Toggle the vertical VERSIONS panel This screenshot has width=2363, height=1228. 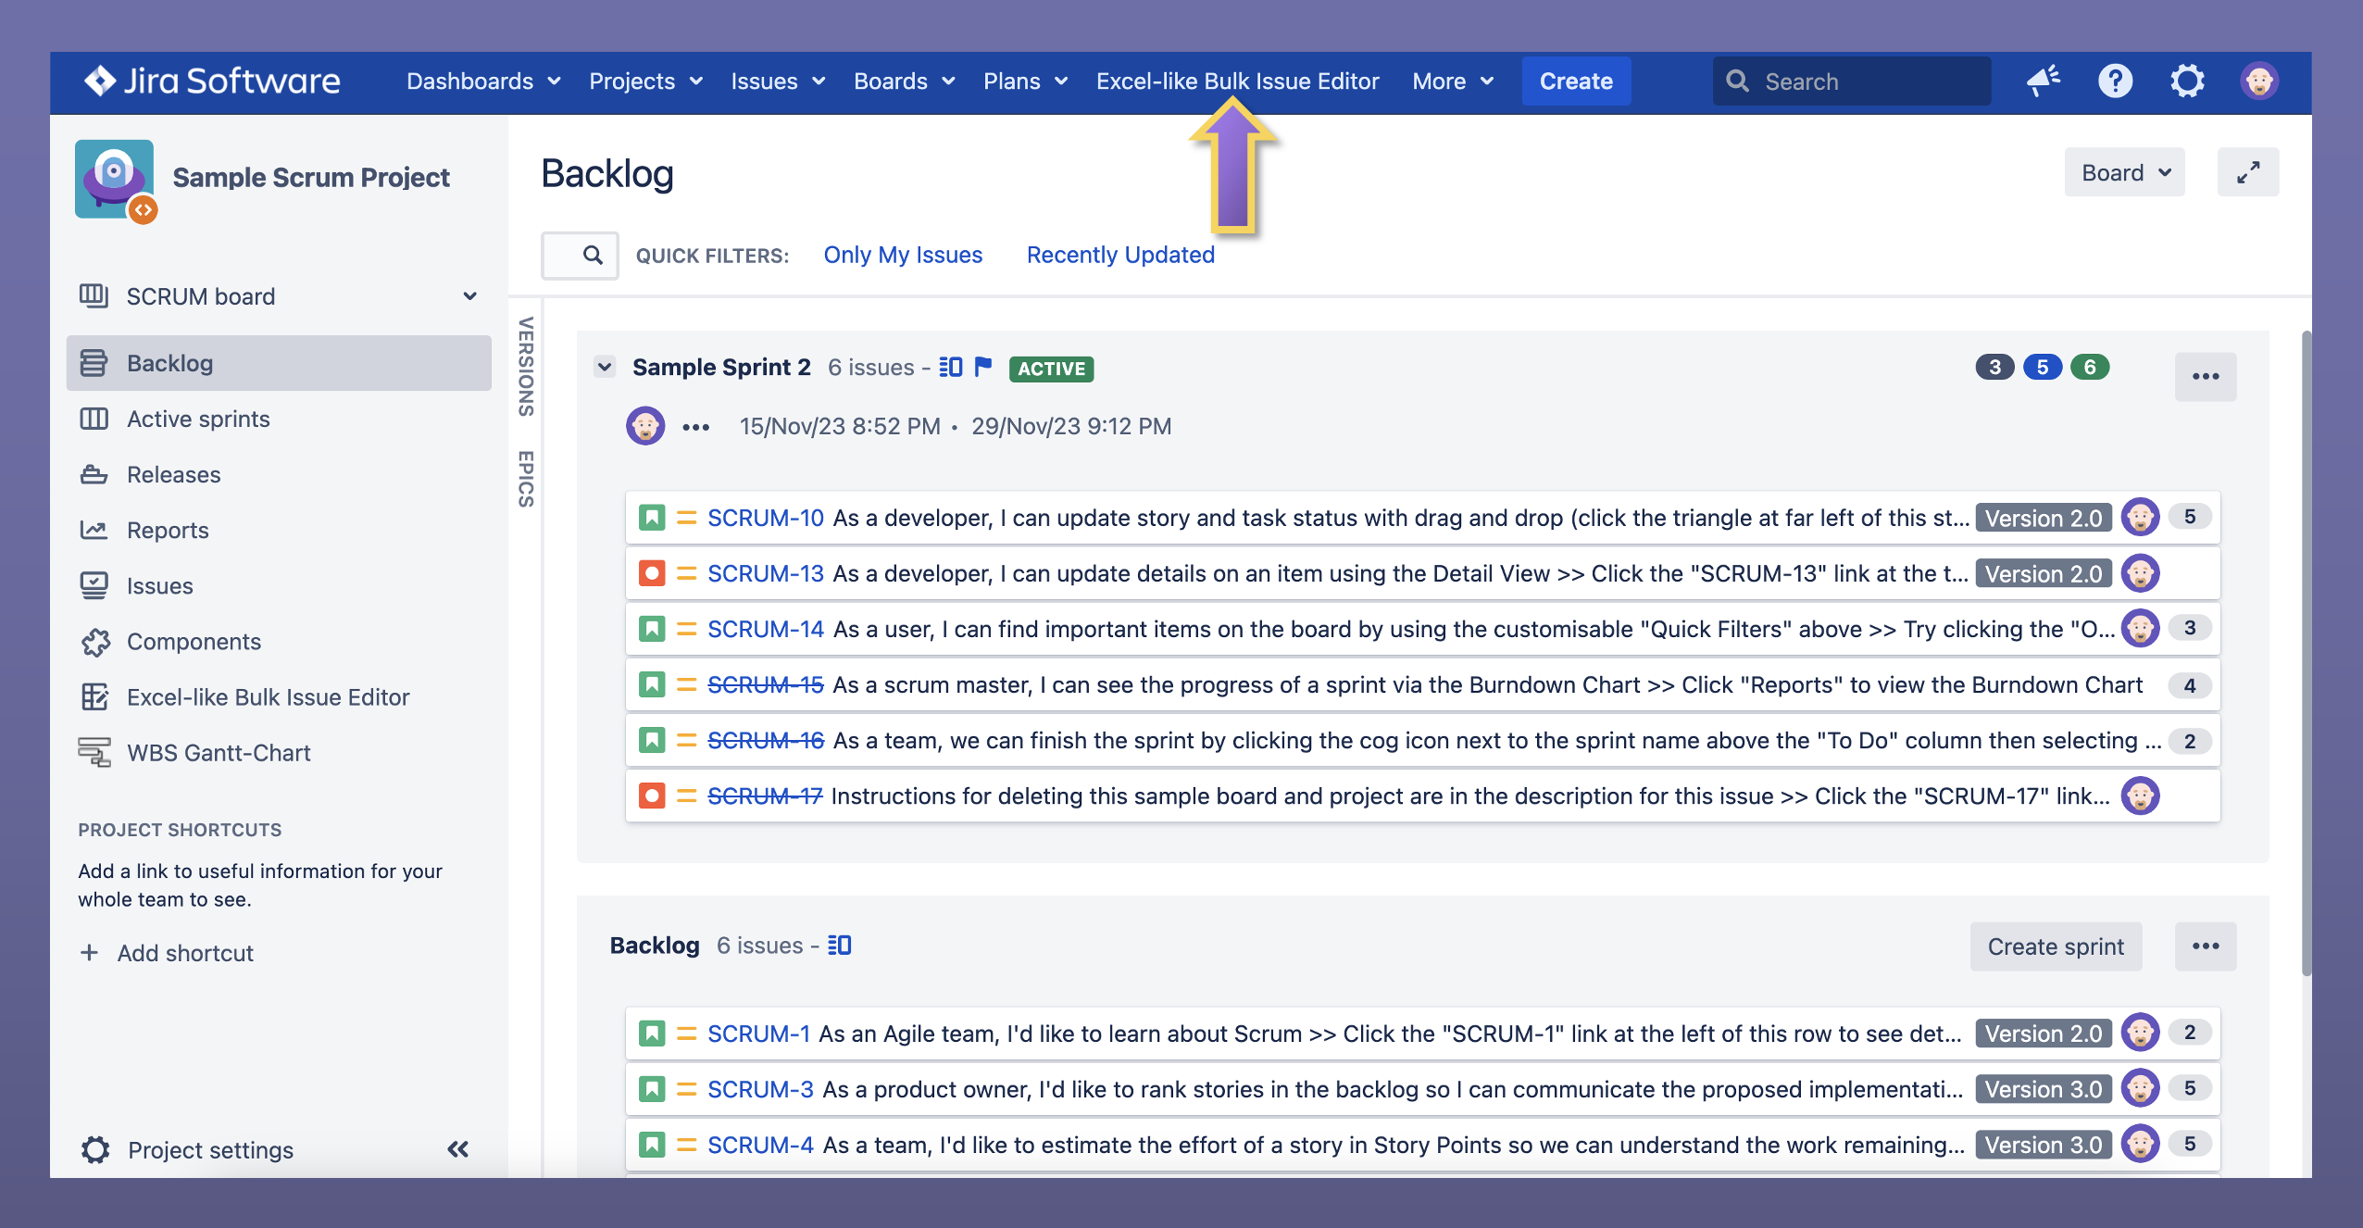tap(526, 367)
